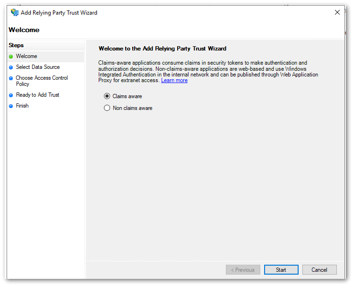Viewport: 352px width, 285px height.
Task: Cancel the Add Relying Party Trust wizard
Action: (x=319, y=270)
